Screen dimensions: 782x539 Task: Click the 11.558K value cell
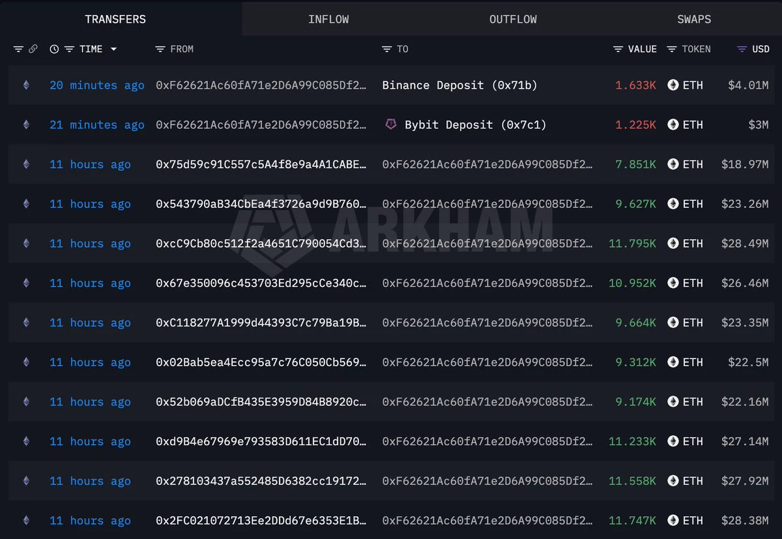(x=632, y=481)
